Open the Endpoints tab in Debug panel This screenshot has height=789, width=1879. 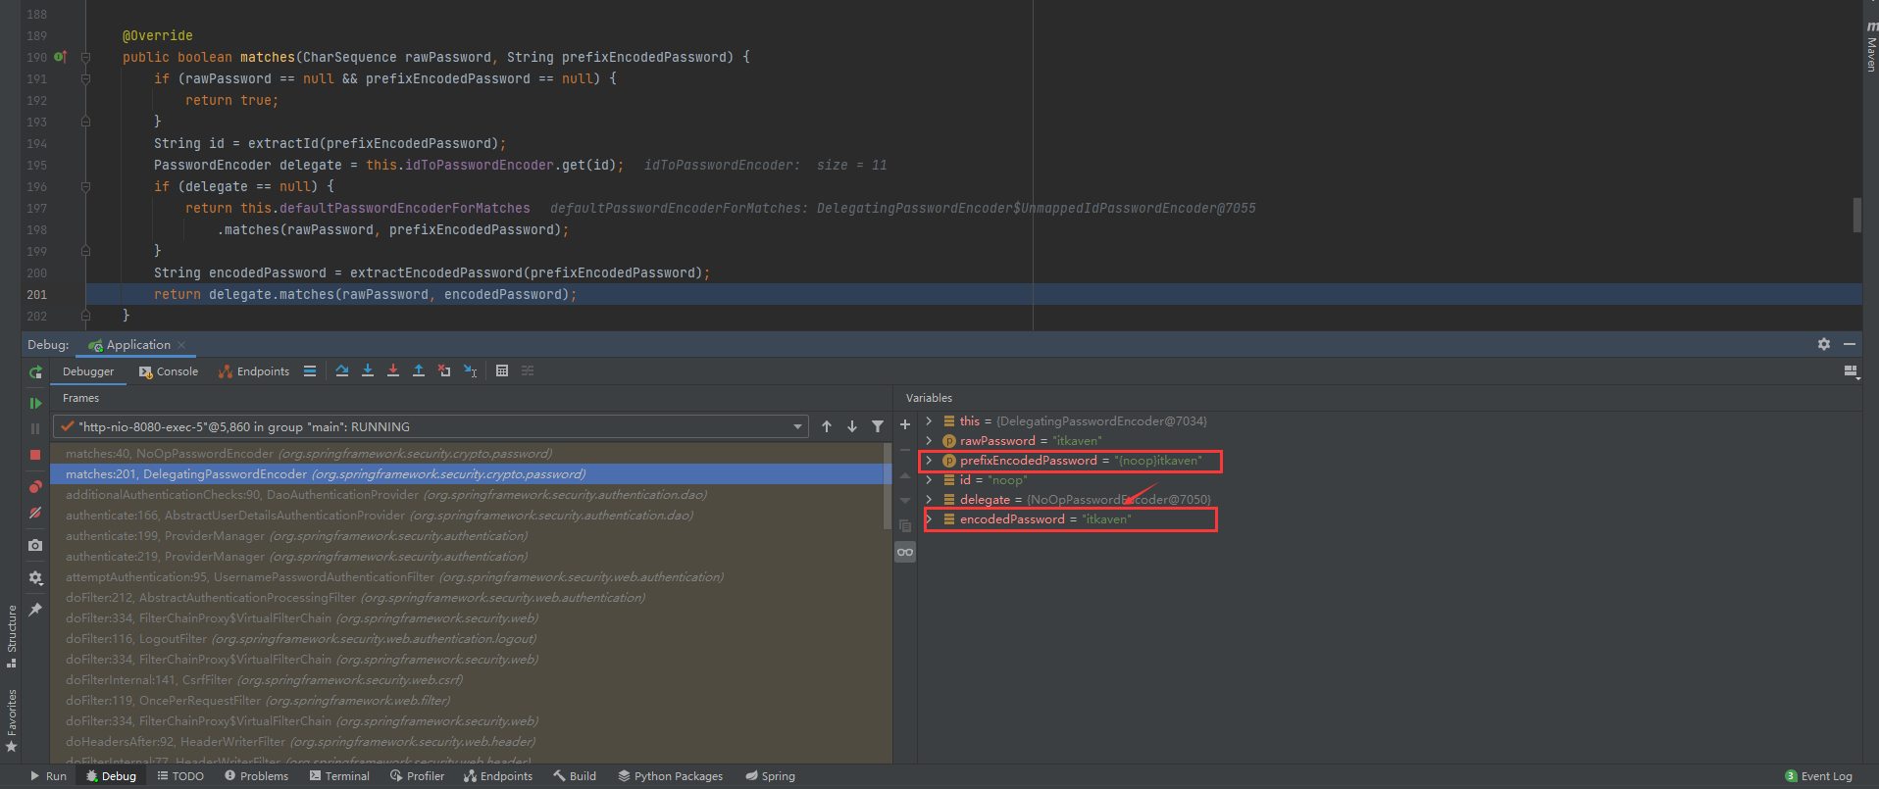pyautogui.click(x=254, y=371)
